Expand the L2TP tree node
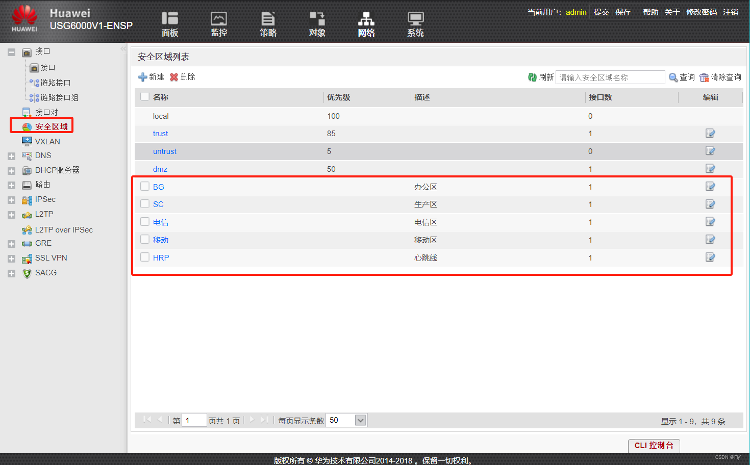750x465 pixels. 11,215
